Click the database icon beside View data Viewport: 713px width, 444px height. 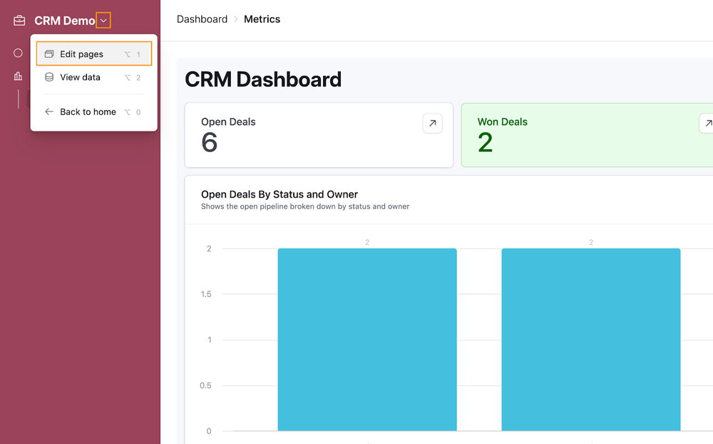[49, 77]
